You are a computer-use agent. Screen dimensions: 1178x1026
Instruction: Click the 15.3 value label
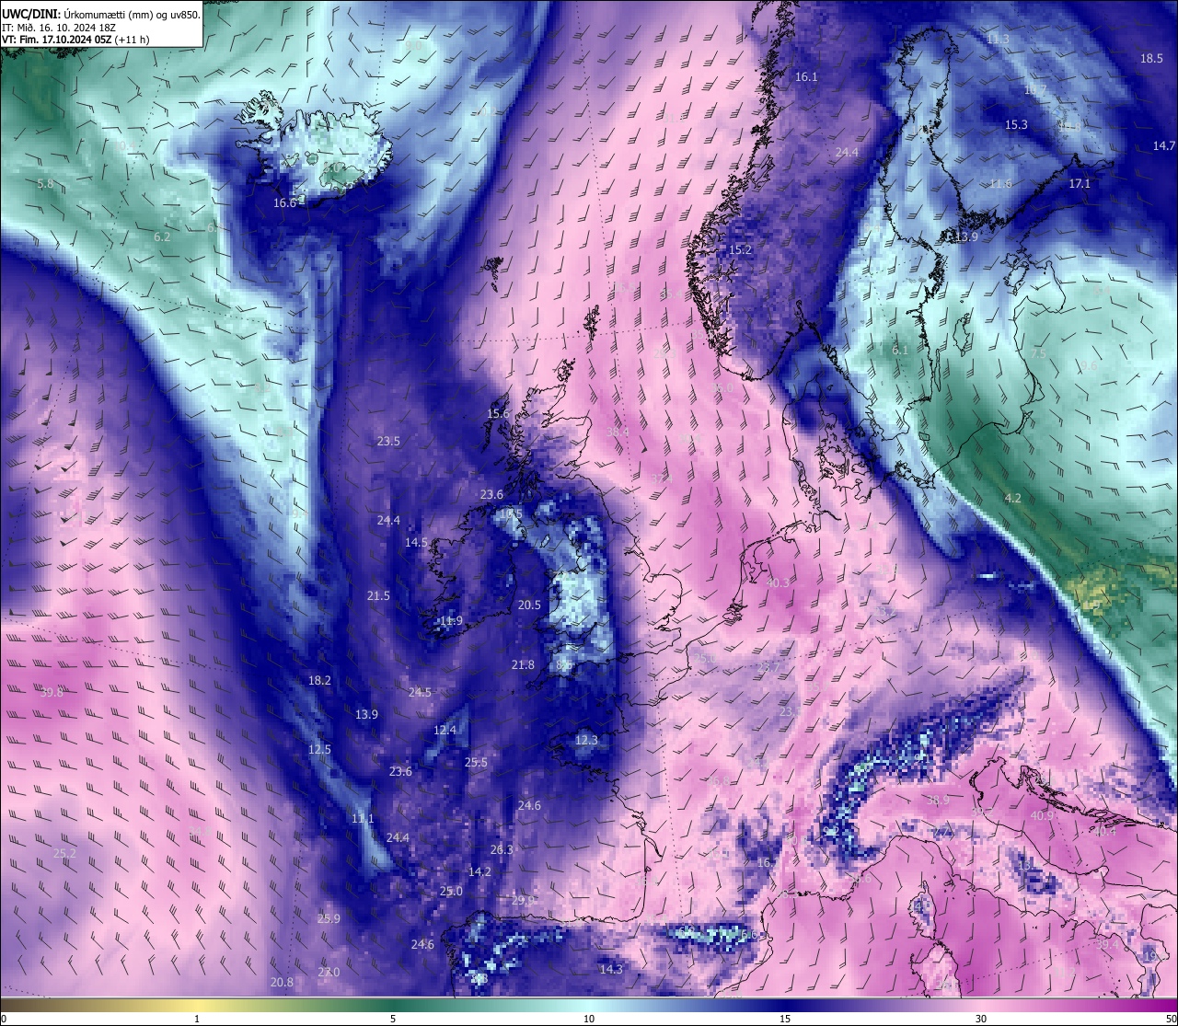[x=1016, y=124]
